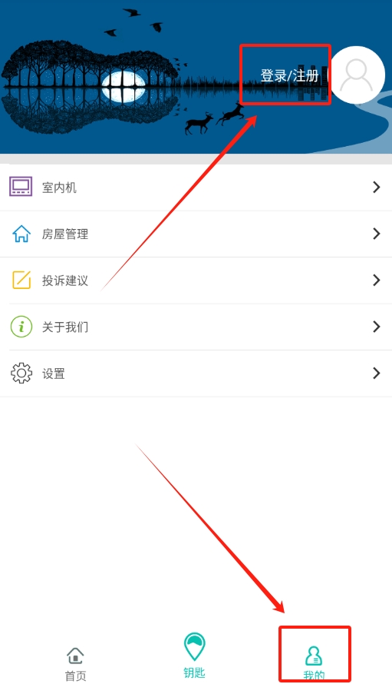Viewport: 392px width, 684px height.
Task: Open the 室内机 menu label
Action: pos(59,188)
